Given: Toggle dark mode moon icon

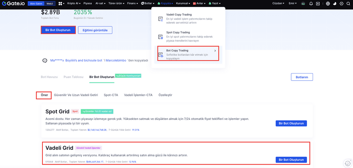Looking at the screenshot, I should coord(334,3).
